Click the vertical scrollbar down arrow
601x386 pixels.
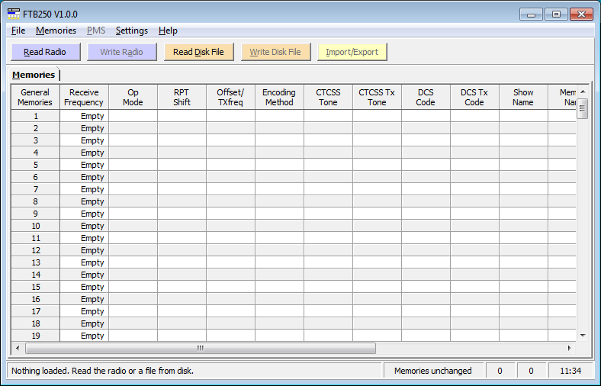583,335
